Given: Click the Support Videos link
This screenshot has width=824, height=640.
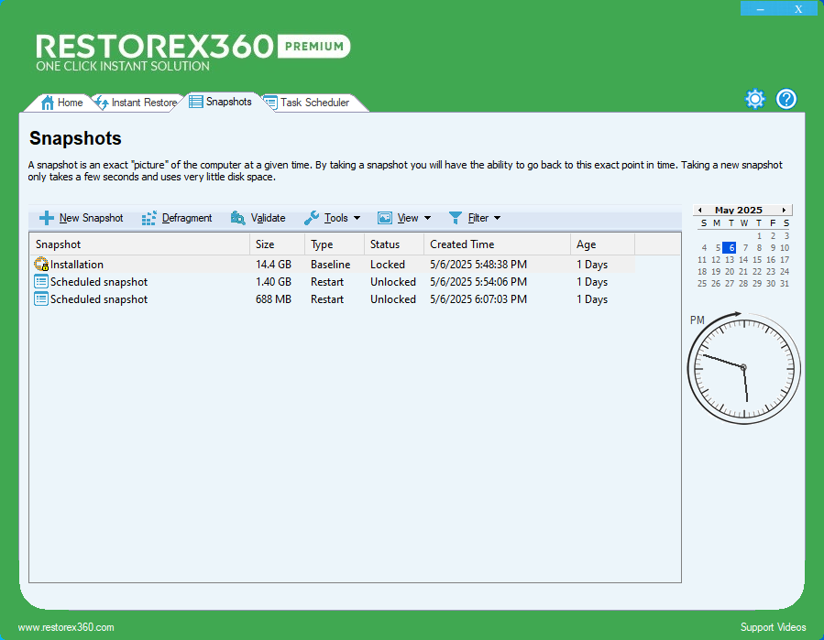Looking at the screenshot, I should 773,626.
